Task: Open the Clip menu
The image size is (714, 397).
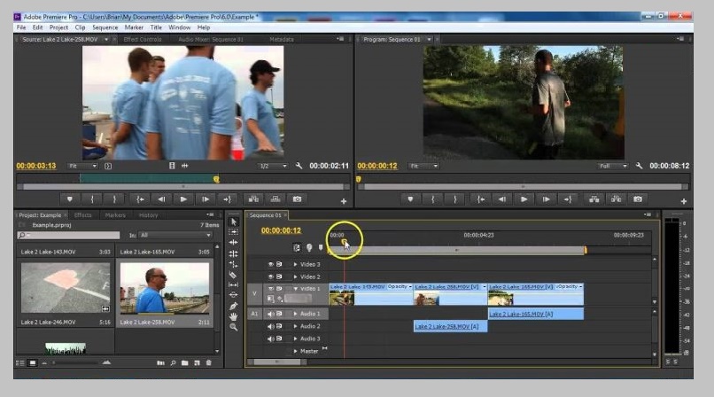Action: coord(80,27)
